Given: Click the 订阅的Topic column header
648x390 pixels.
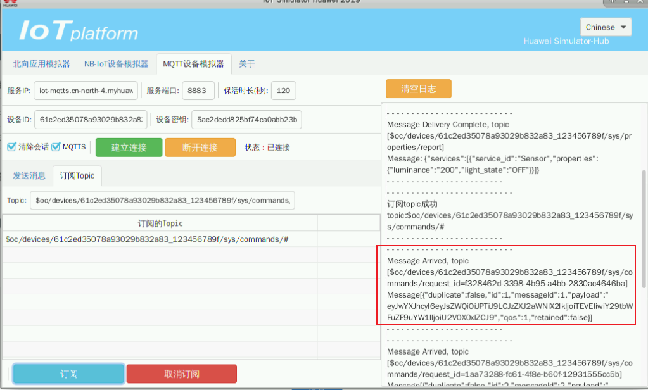Looking at the screenshot, I should [x=160, y=223].
